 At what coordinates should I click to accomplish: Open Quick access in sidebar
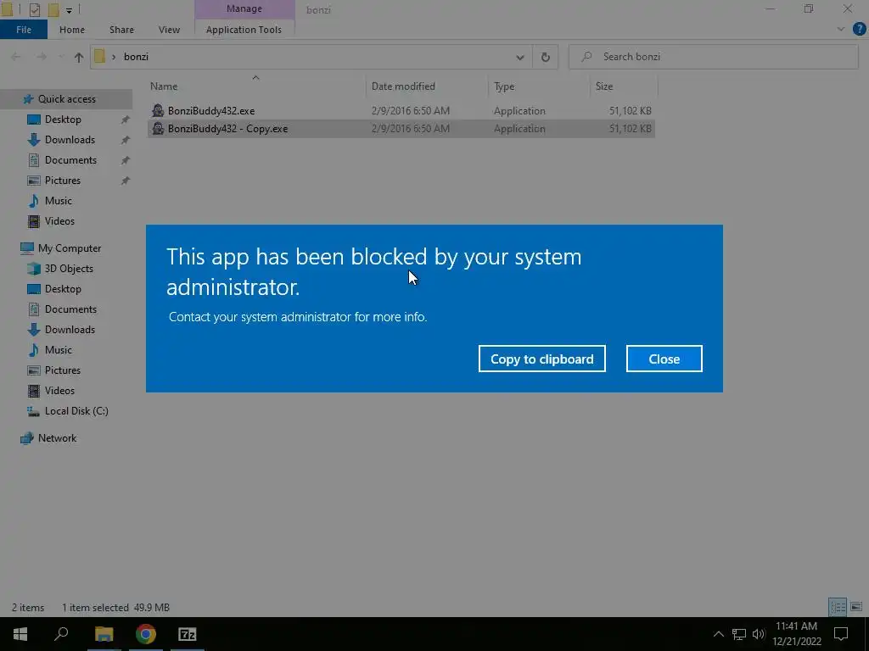[x=66, y=99]
